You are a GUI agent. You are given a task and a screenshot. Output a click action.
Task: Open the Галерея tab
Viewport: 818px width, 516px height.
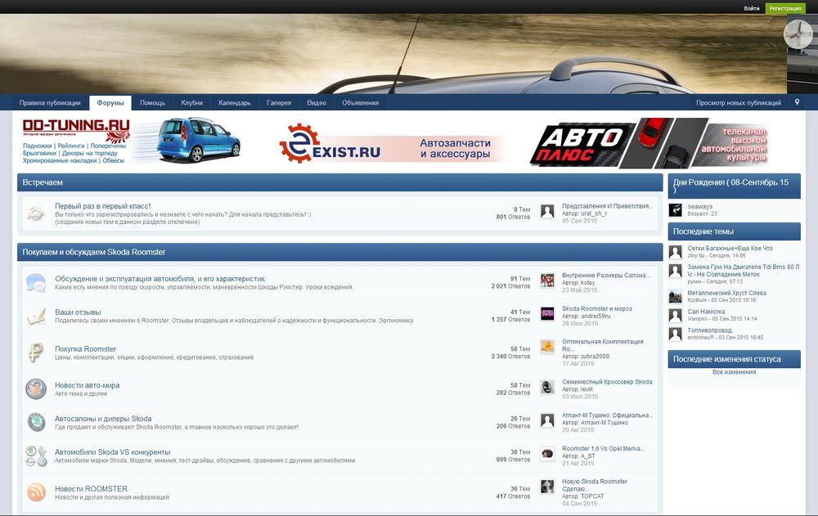point(279,103)
